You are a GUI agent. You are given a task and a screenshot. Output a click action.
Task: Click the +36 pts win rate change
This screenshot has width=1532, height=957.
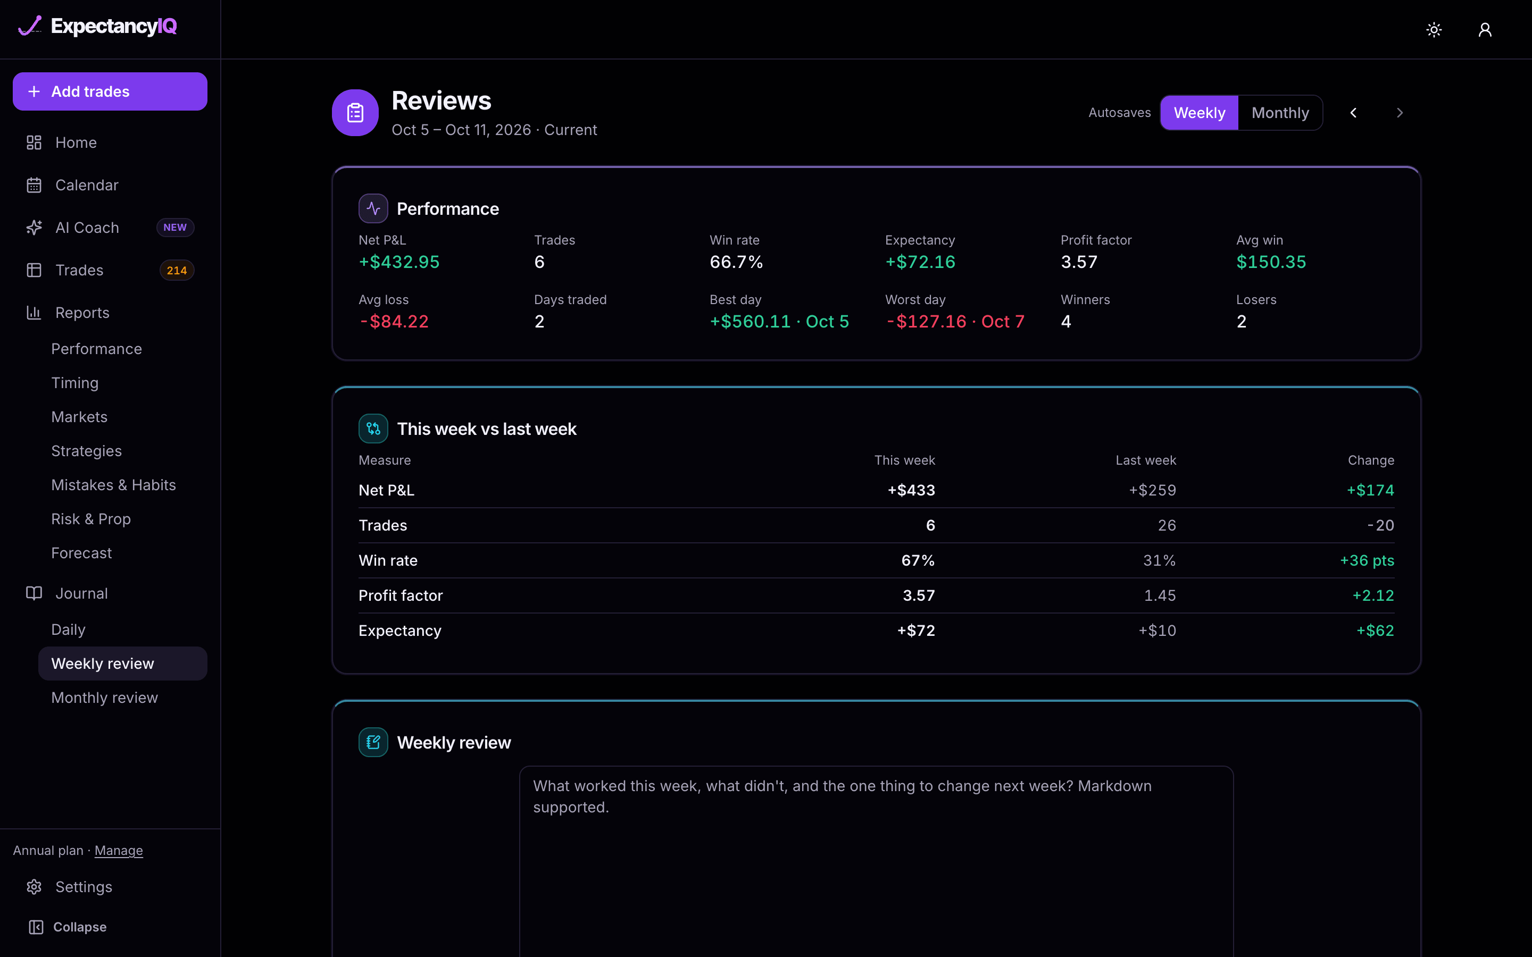(x=1367, y=560)
